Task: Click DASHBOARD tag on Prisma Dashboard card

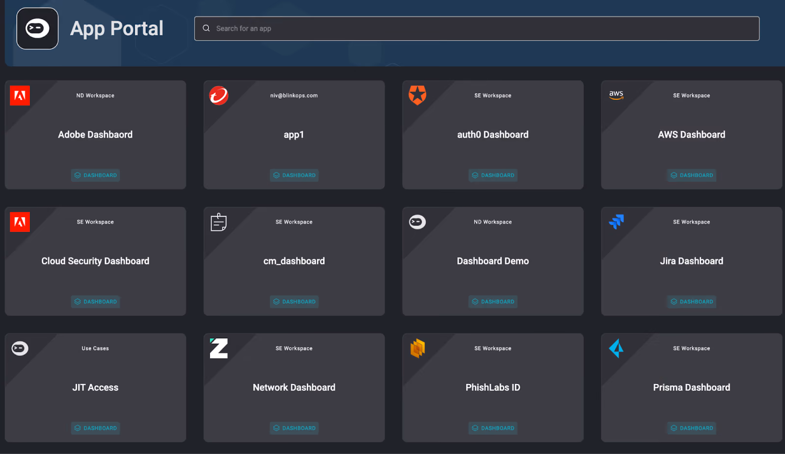Action: coord(691,428)
